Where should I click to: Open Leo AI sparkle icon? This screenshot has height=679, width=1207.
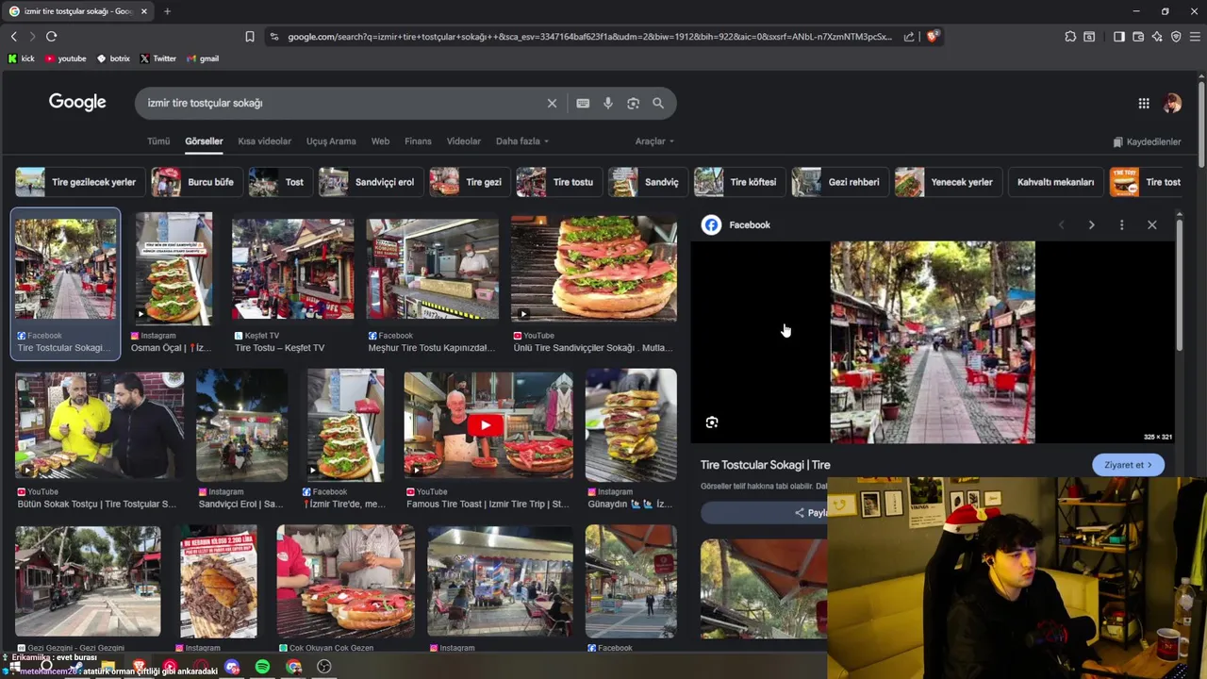[1157, 37]
